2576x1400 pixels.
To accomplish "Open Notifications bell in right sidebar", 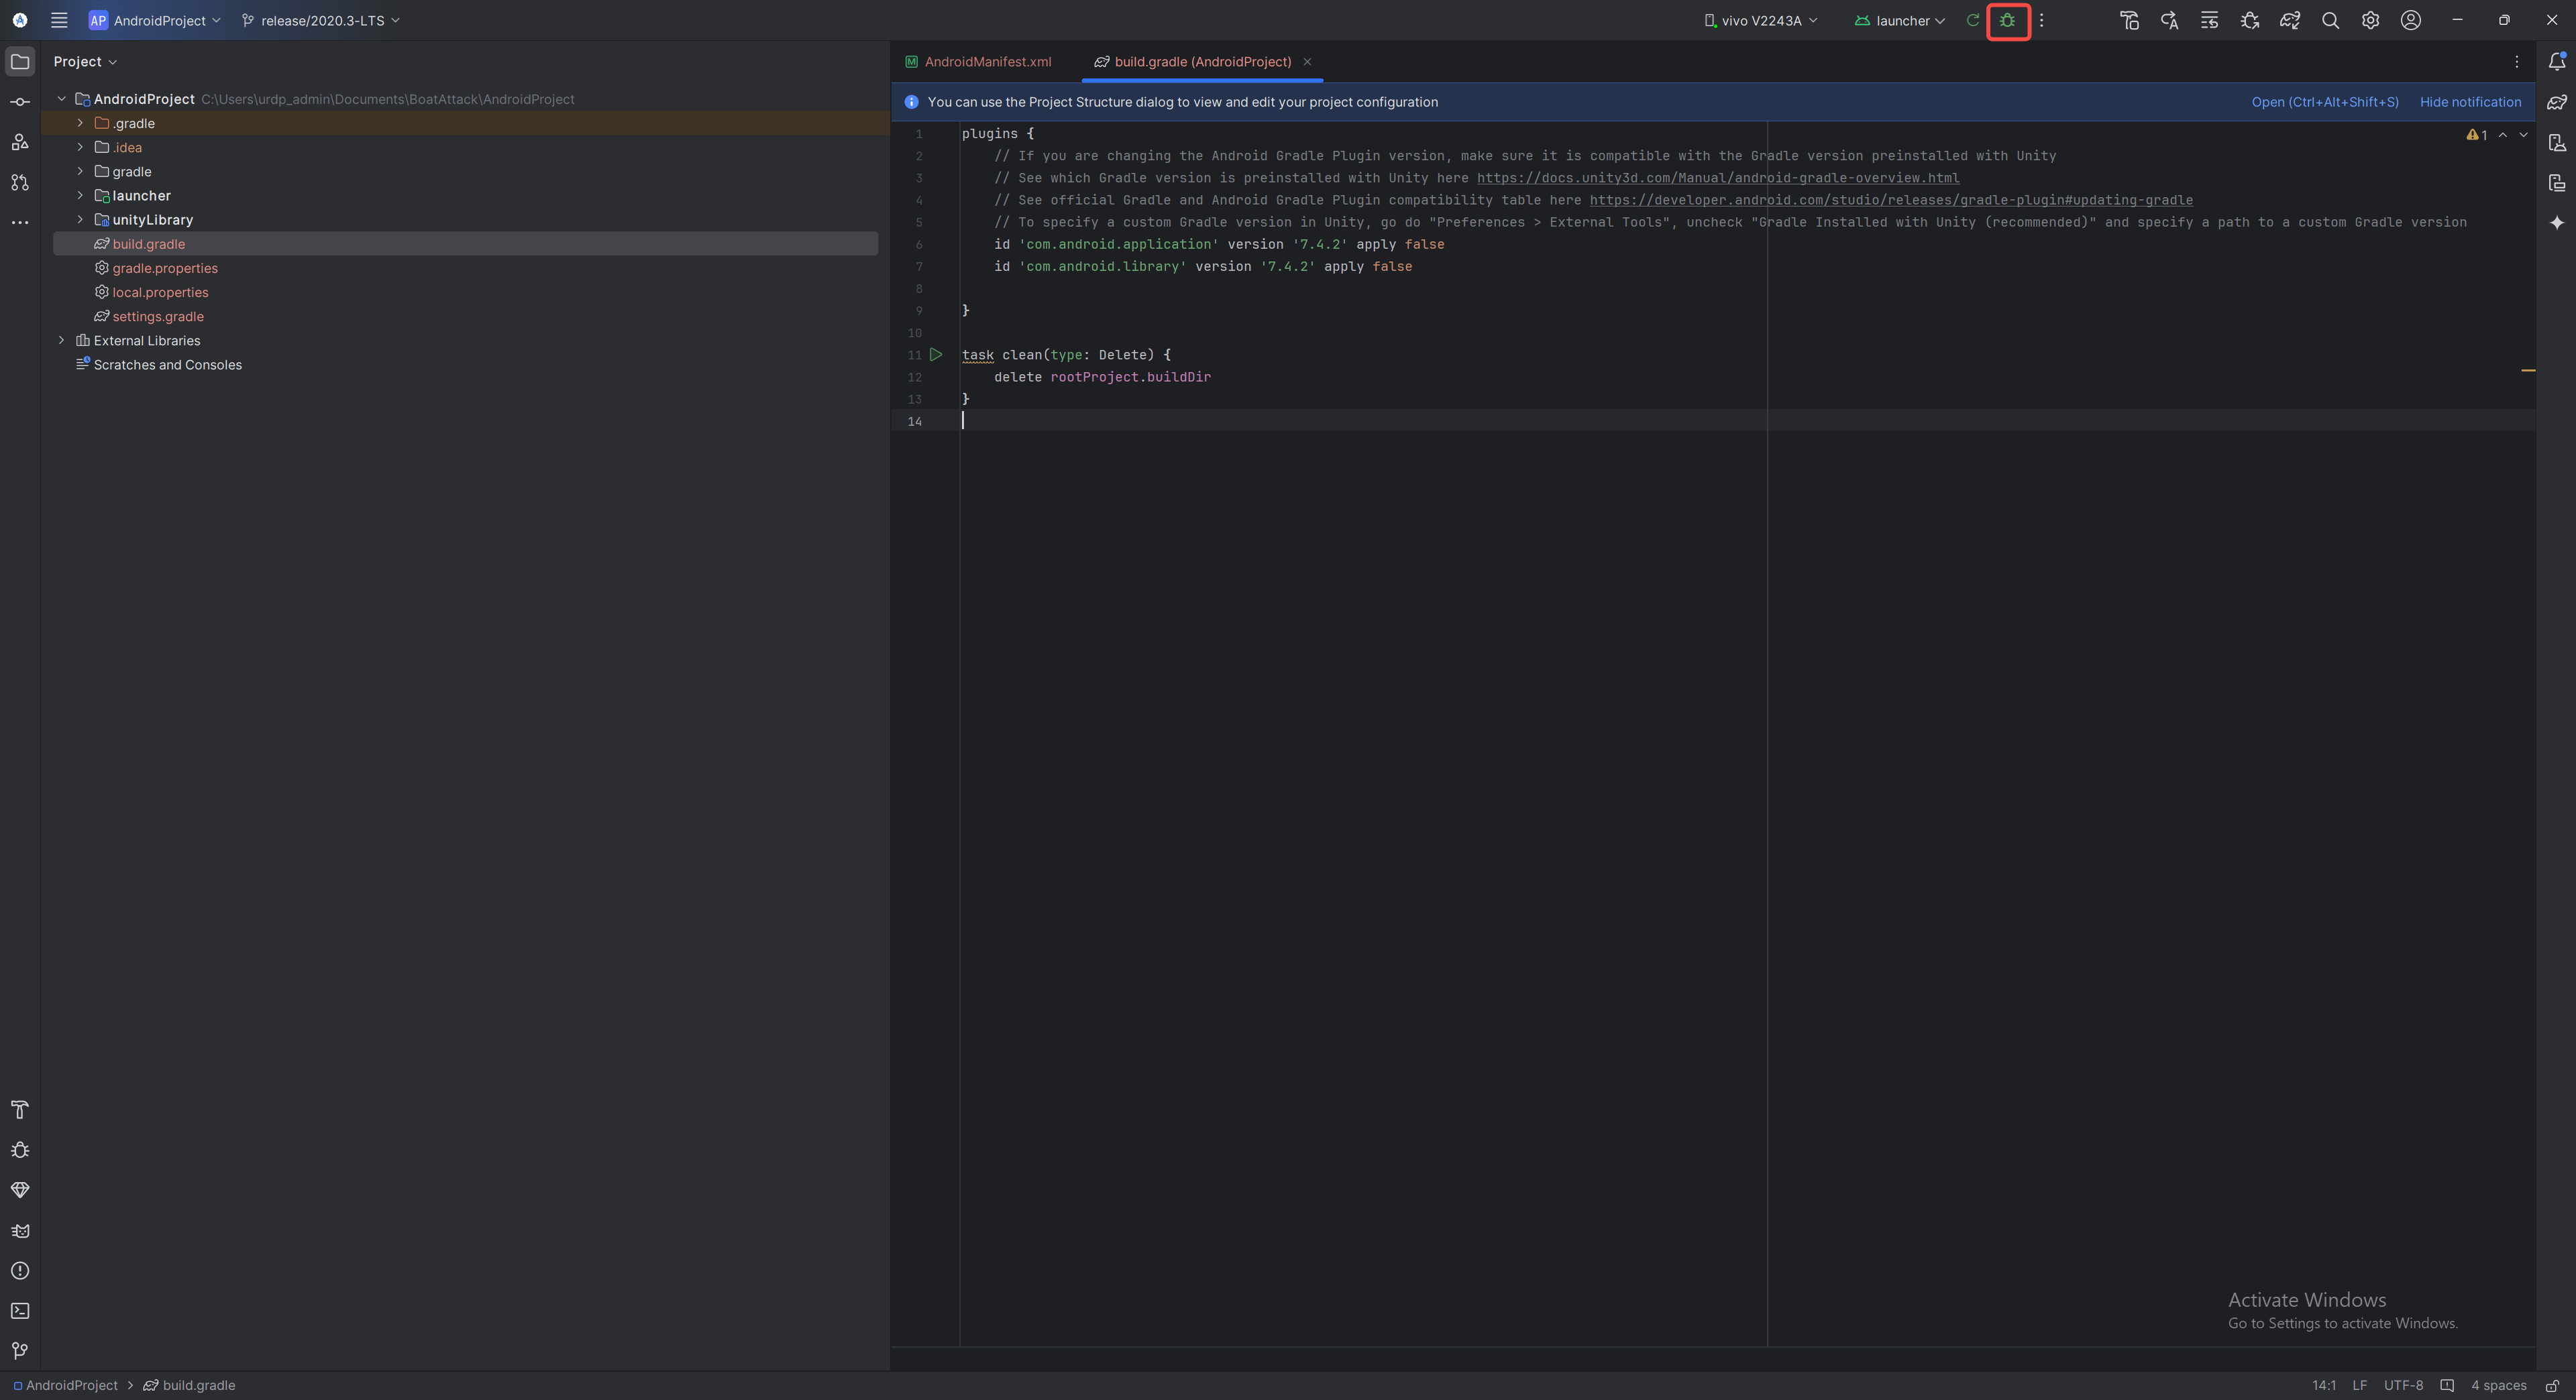I will click(x=2556, y=62).
